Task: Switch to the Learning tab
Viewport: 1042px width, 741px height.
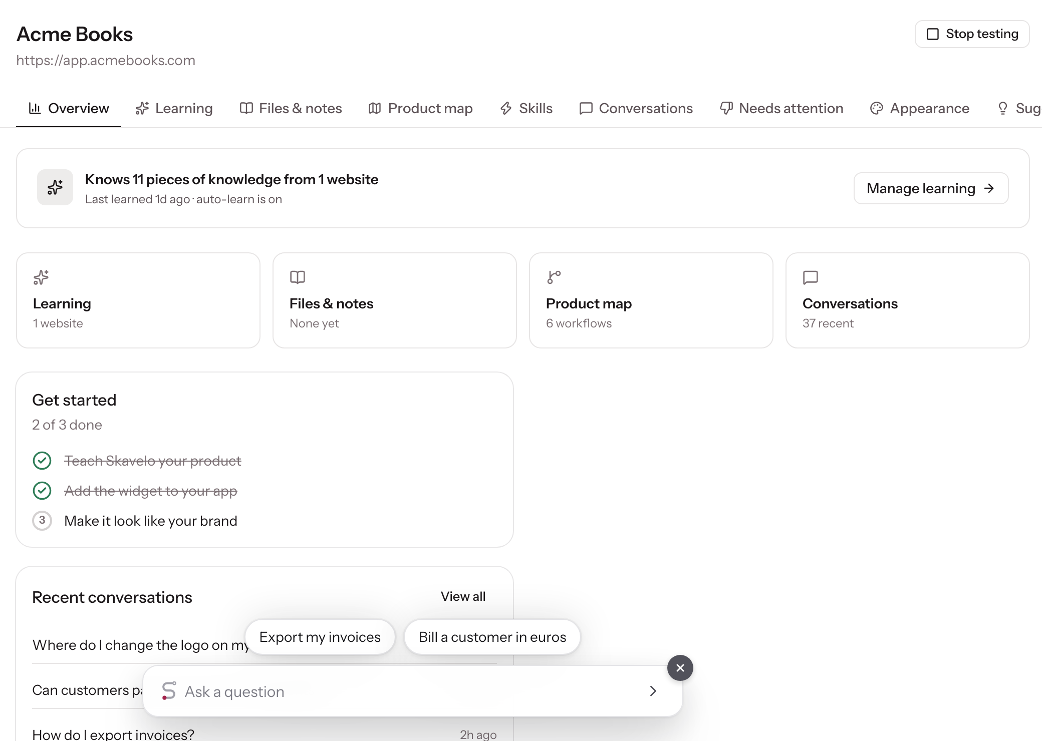Action: pos(174,108)
